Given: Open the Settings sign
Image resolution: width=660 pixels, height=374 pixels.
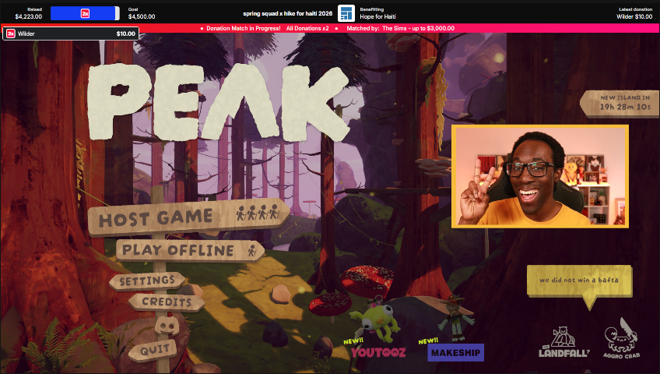Looking at the screenshot, I should point(147,280).
